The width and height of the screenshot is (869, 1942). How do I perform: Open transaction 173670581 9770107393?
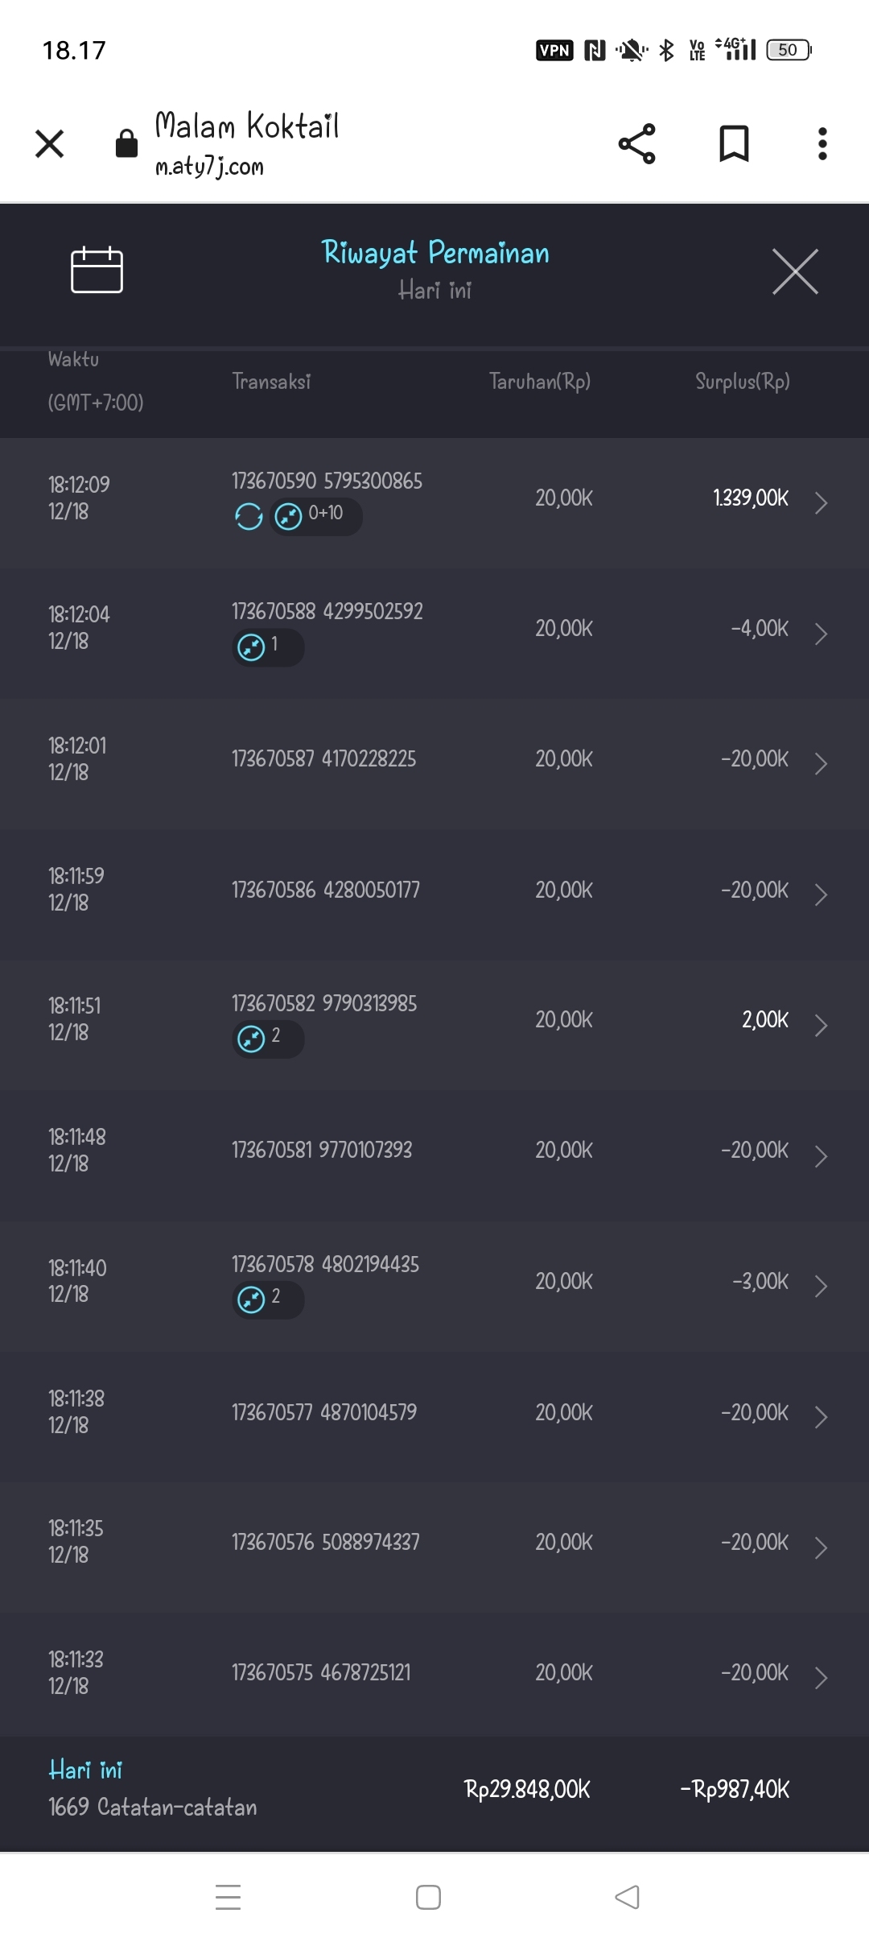[x=322, y=1151]
